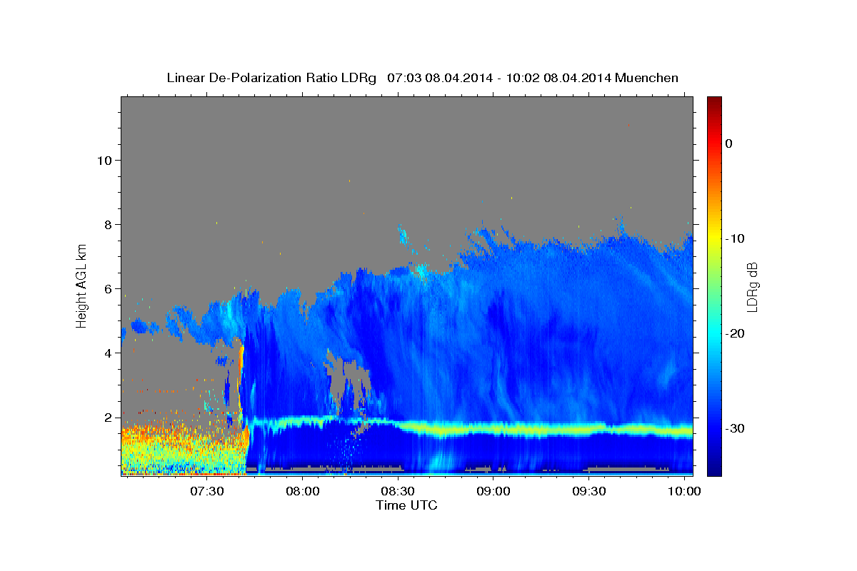Click the 09:30 time tick label
The image size is (857, 571).
(x=589, y=492)
